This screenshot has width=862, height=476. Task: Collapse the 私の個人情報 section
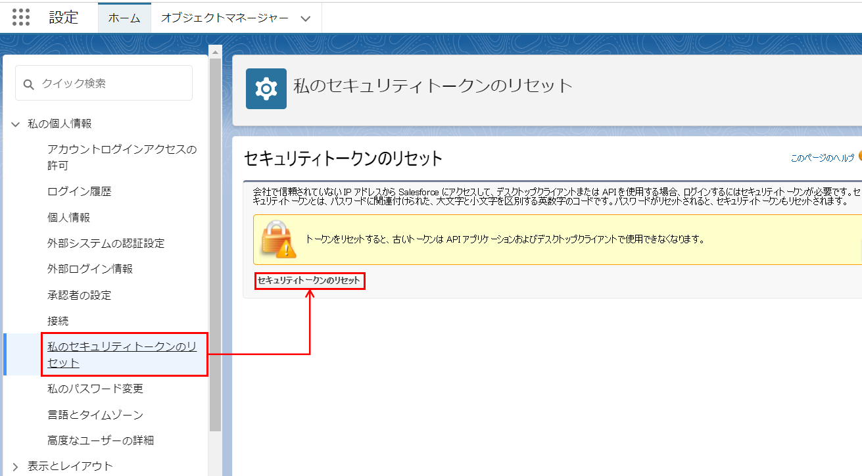tap(14, 123)
